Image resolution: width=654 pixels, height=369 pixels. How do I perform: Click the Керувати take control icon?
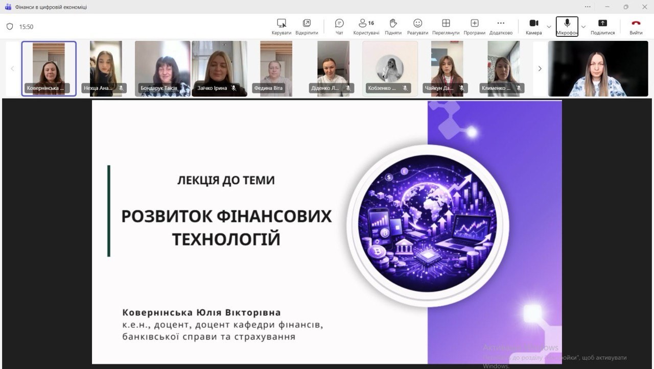tap(282, 27)
